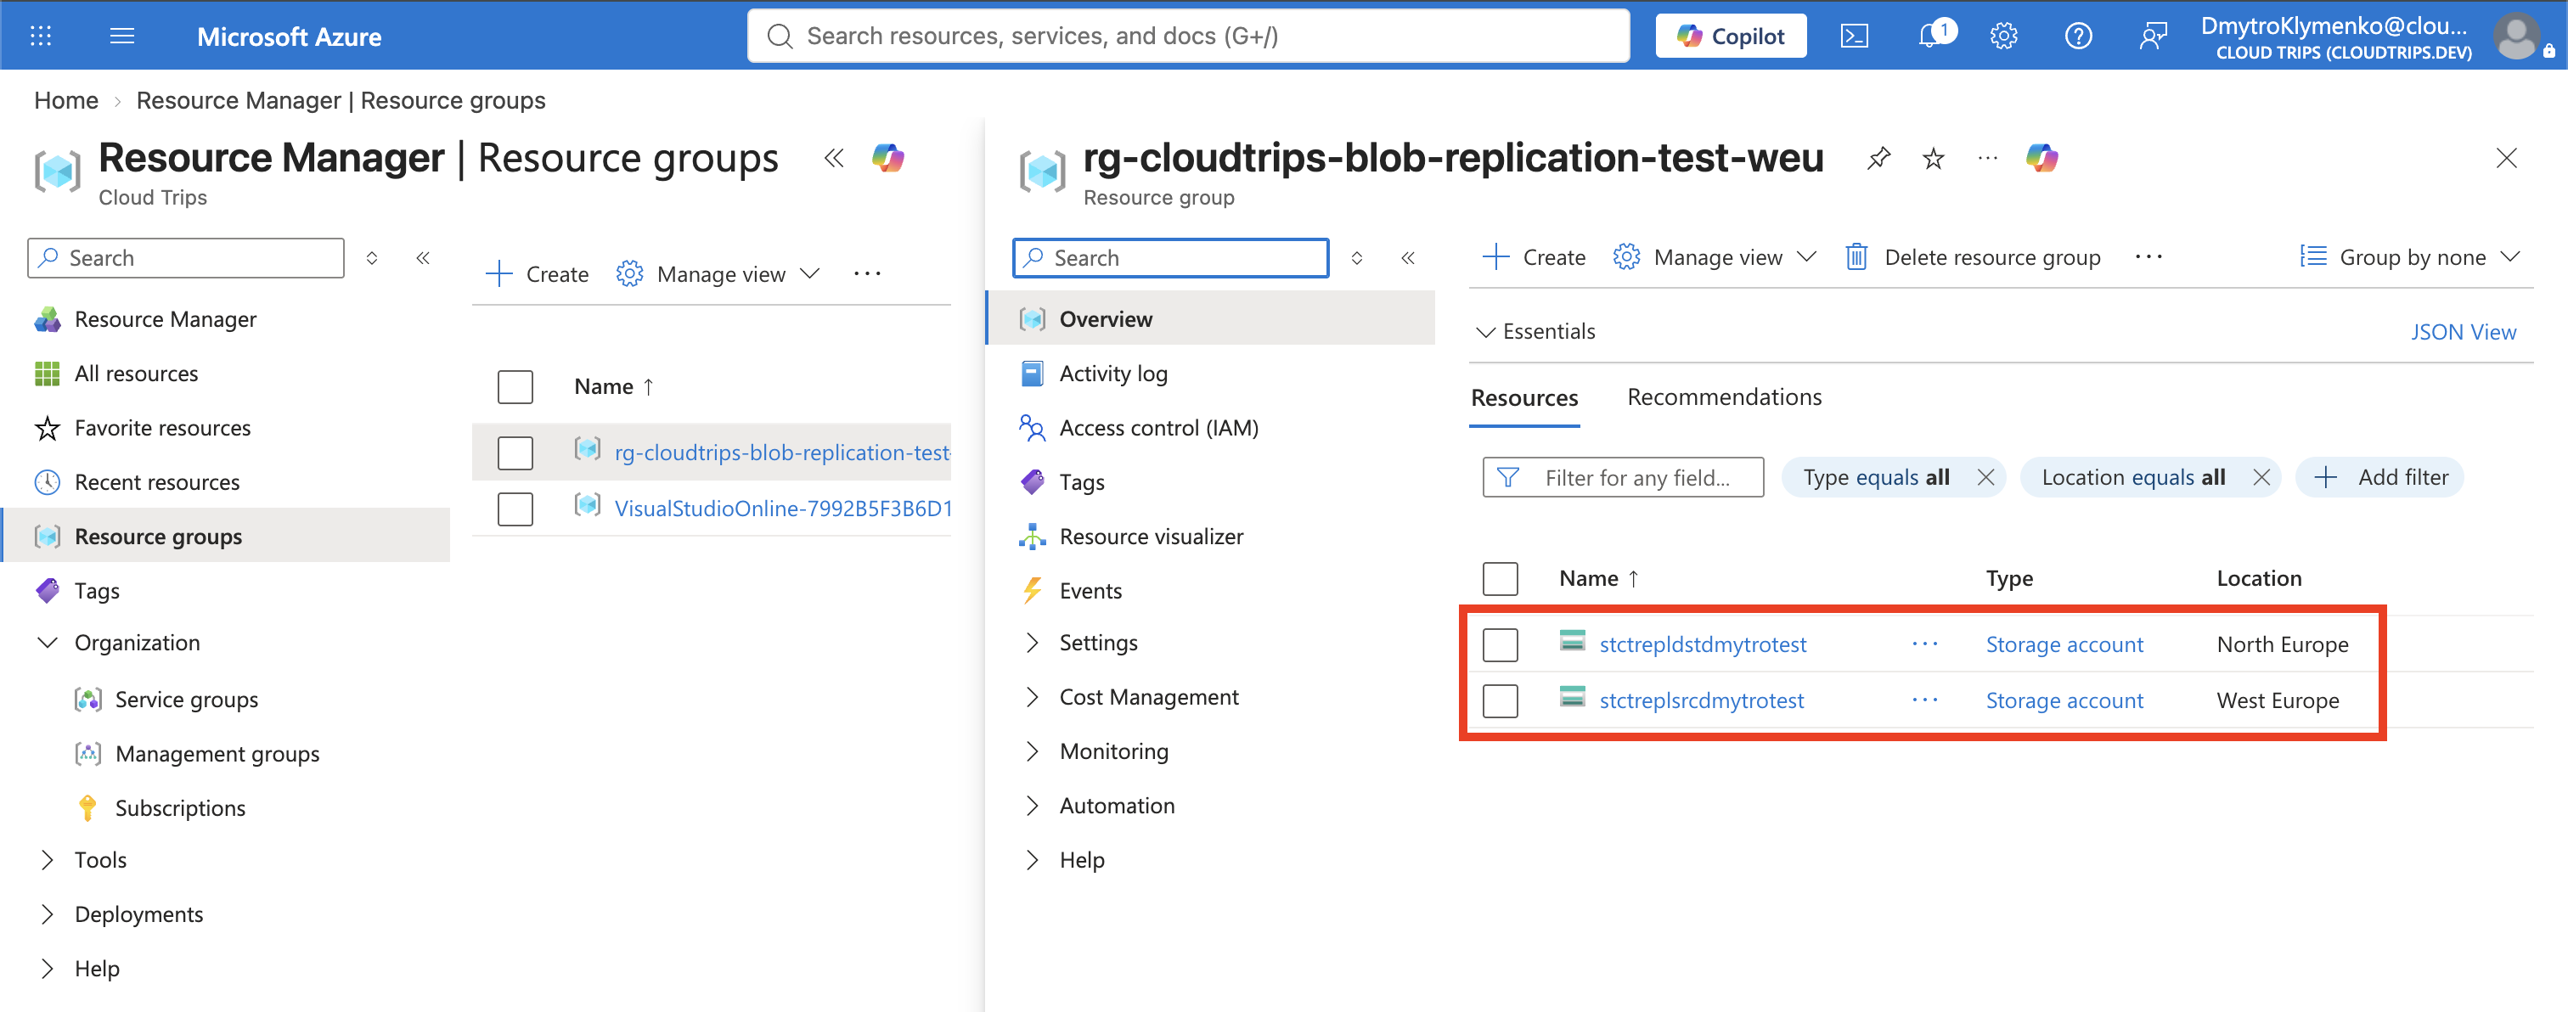The height and width of the screenshot is (1012, 2568).
Task: Click the Resource Manager sidebar search box
Action: pos(185,257)
